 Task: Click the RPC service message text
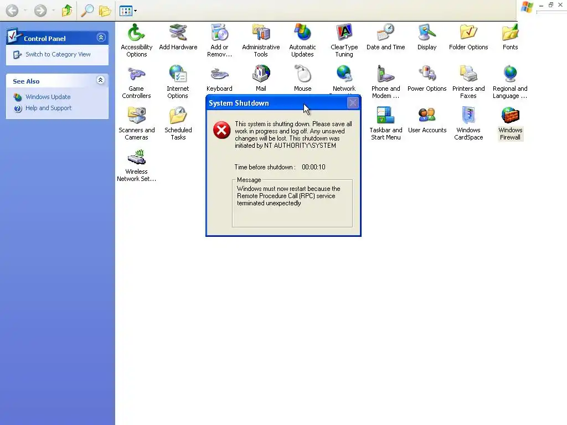click(x=288, y=196)
